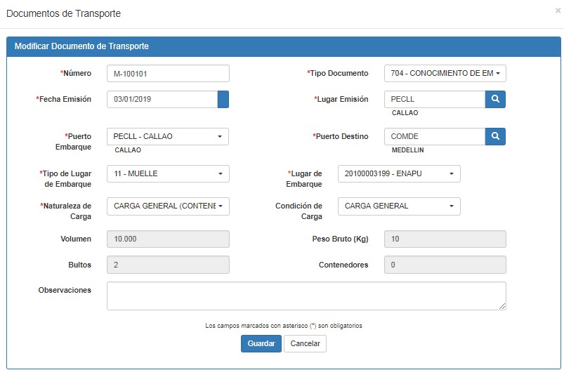This screenshot has height=370, width=564.
Task: Click the Fecha Emisión date field
Action: 162,99
